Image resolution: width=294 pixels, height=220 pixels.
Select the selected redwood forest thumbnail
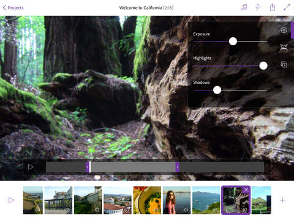[x=236, y=200]
